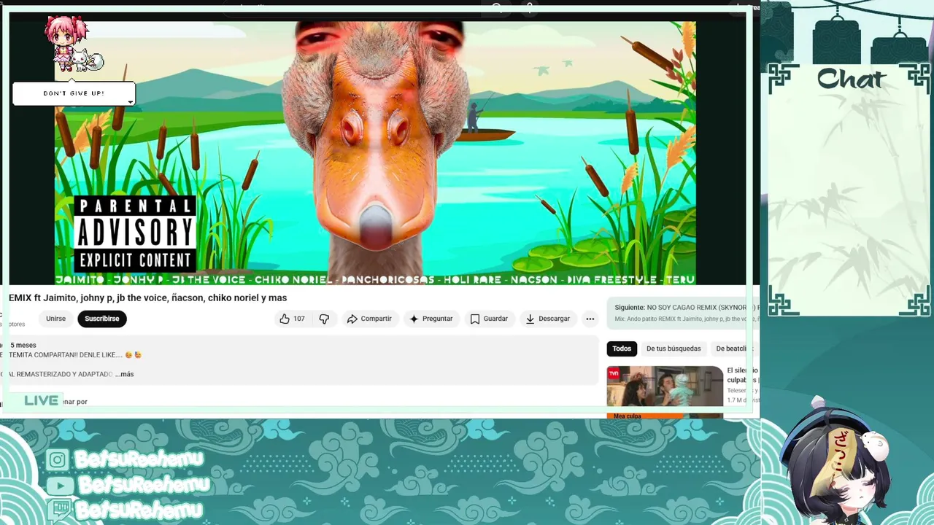Click the 5 meses upload date text
934x525 pixels.
[x=23, y=345]
